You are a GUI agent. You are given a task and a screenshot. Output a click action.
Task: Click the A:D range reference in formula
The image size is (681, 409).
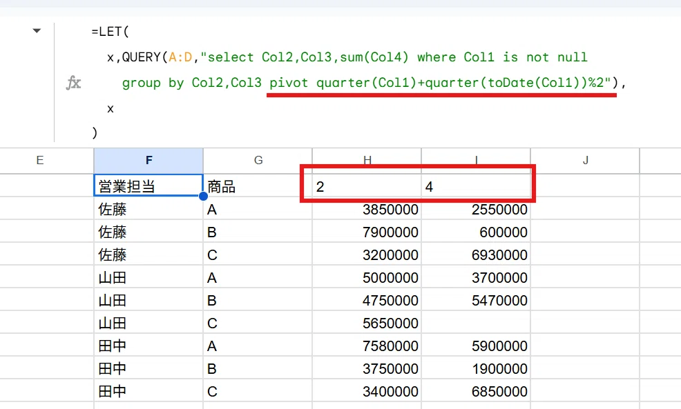(180, 57)
